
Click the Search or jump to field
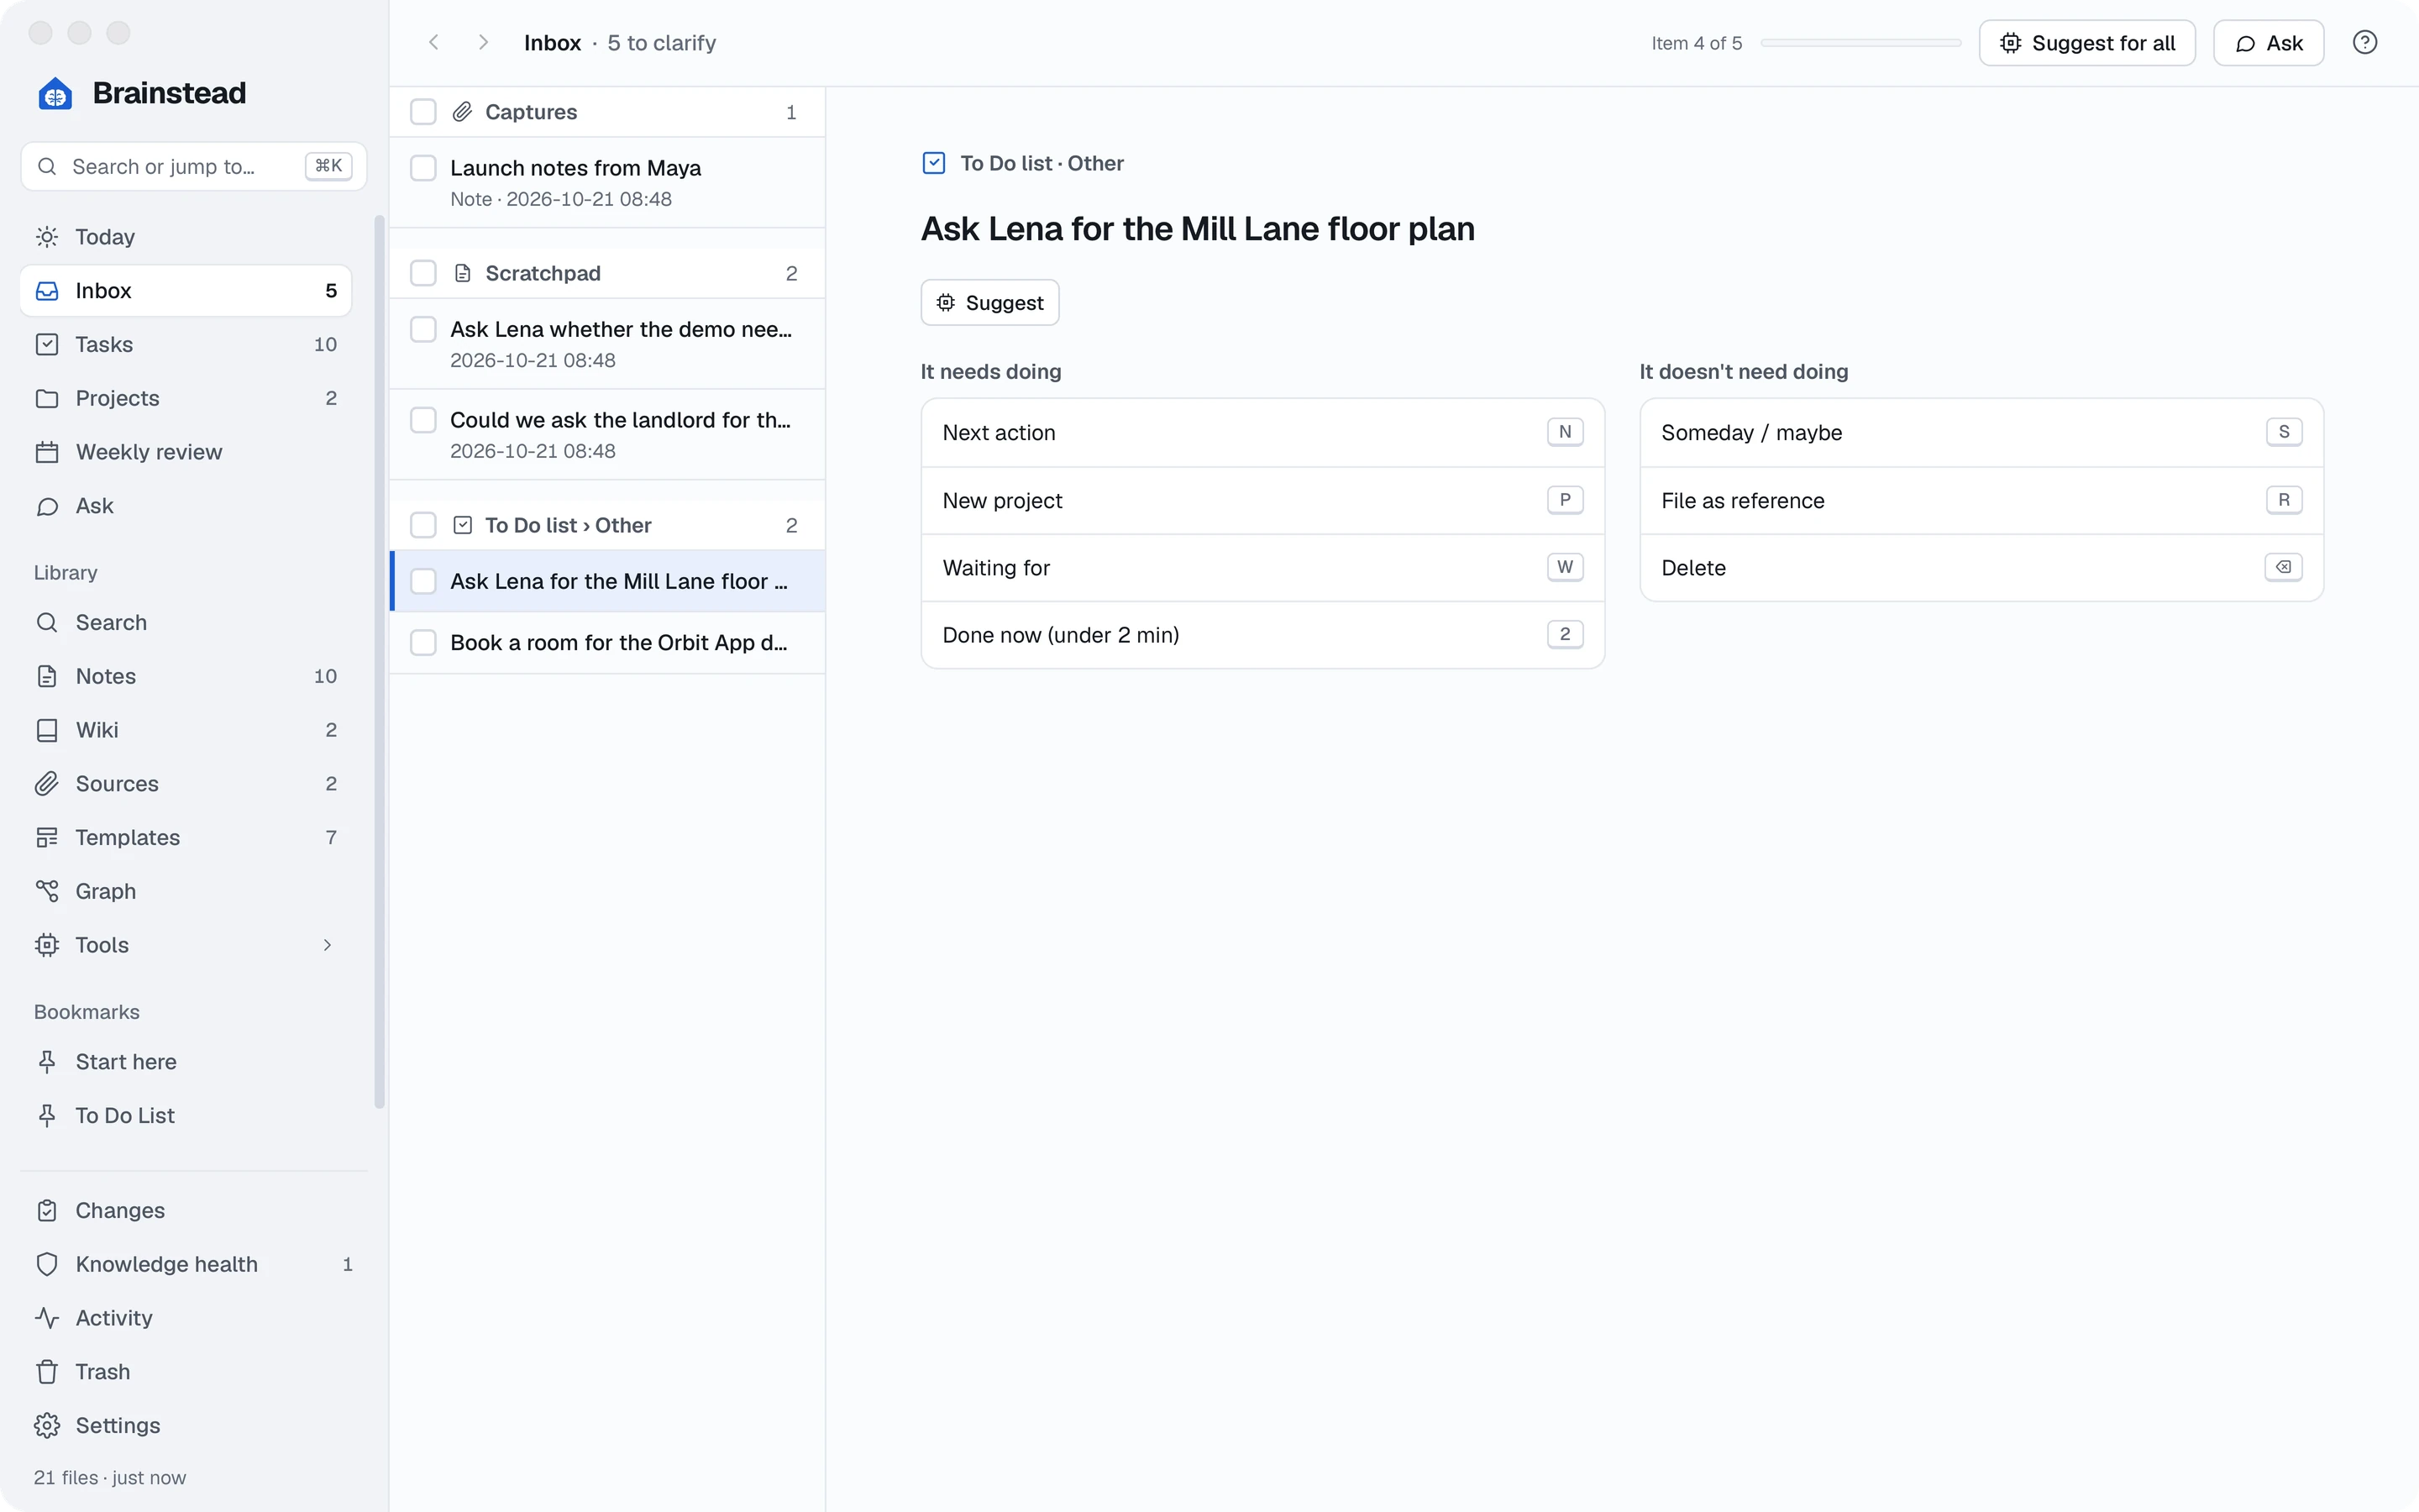(x=194, y=166)
